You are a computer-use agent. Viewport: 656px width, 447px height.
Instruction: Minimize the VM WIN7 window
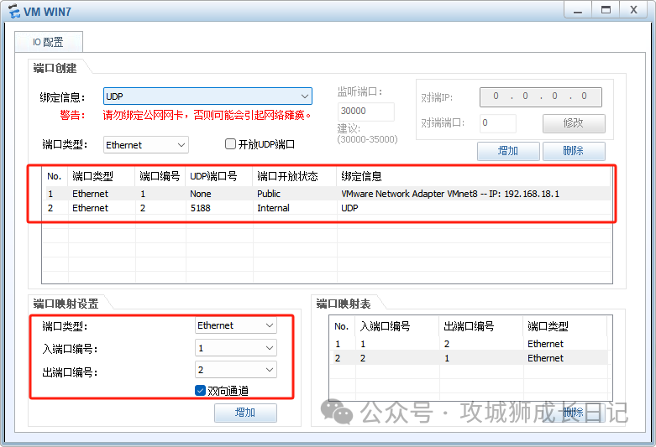click(575, 9)
